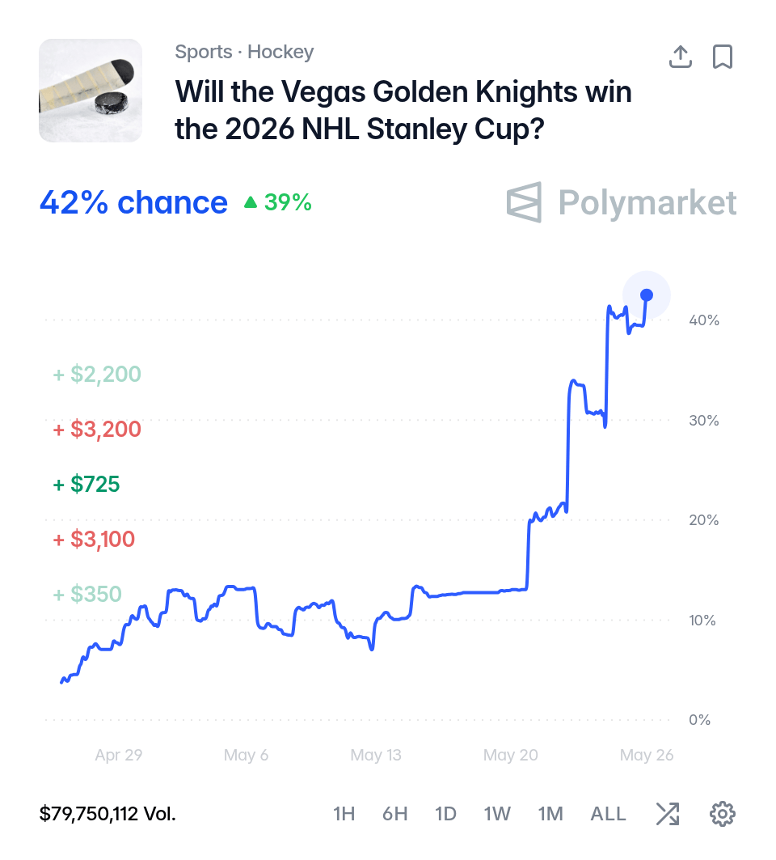Select the 6H time range
Image resolution: width=776 pixels, height=860 pixels.
[x=395, y=813]
